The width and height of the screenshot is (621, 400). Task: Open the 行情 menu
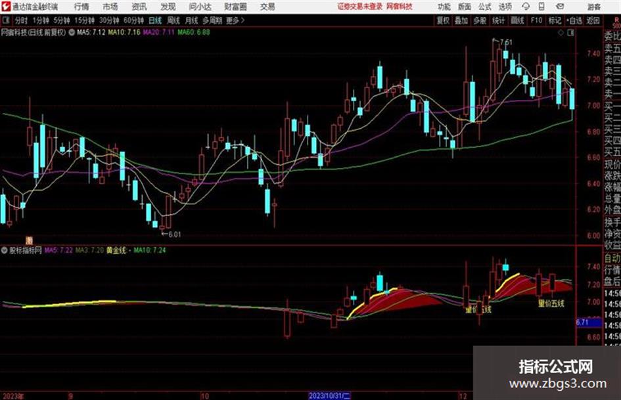(81, 7)
